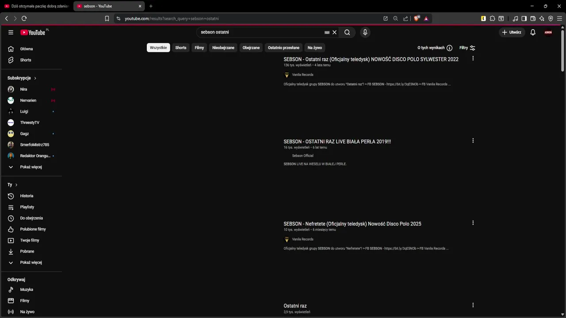
Task: Open Polubione filmy liked videos
Action: [x=31, y=229]
